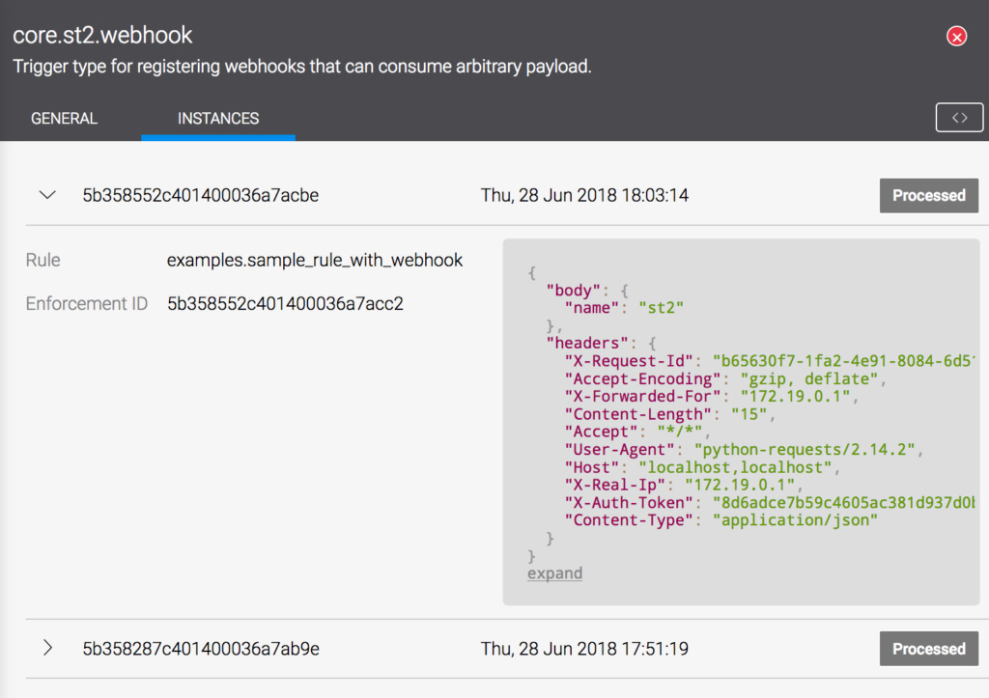Collapse the expanded instance 5b358552c401400036a7acbe
Viewport: 989px width, 698px height.
click(x=47, y=194)
